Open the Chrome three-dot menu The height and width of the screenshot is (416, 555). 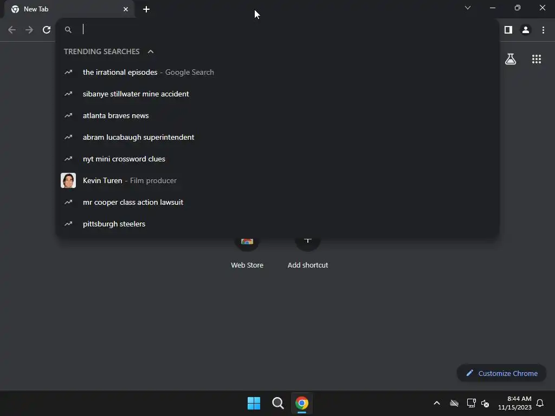coord(543,30)
